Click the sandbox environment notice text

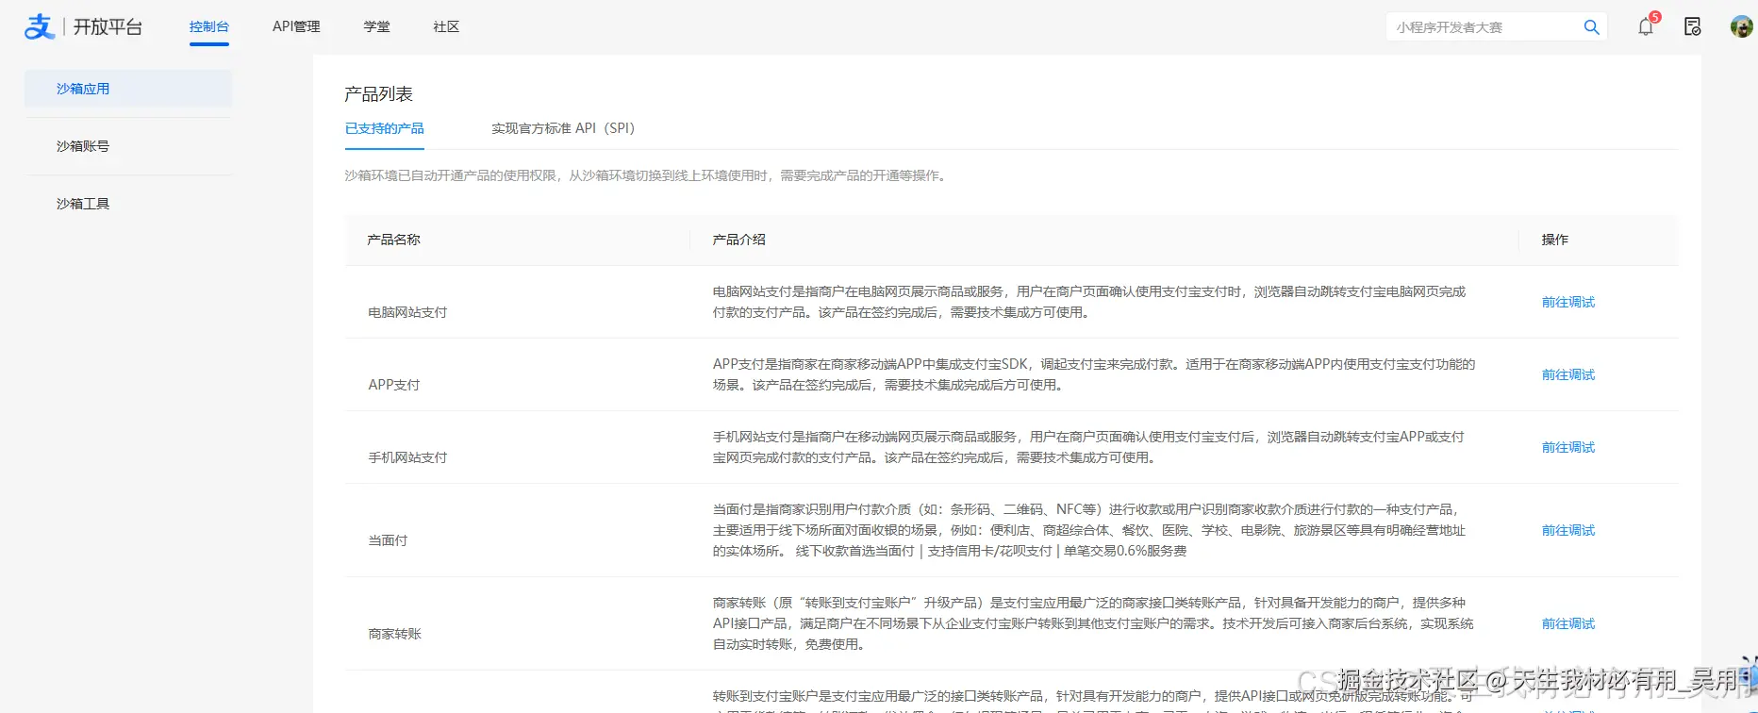pyautogui.click(x=646, y=175)
